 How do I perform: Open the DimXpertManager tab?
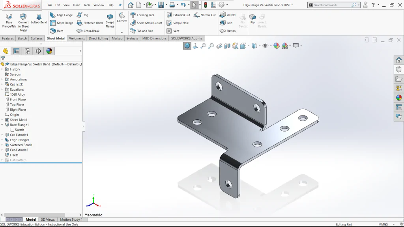(38, 51)
